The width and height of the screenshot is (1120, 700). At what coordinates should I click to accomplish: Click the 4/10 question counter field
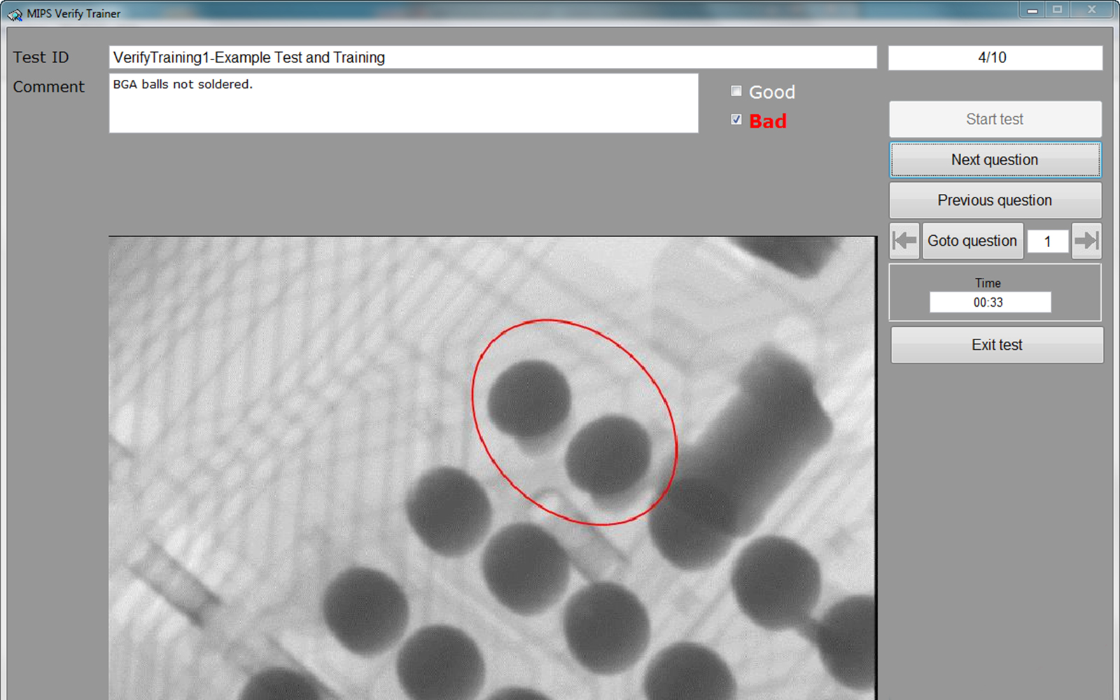point(995,57)
